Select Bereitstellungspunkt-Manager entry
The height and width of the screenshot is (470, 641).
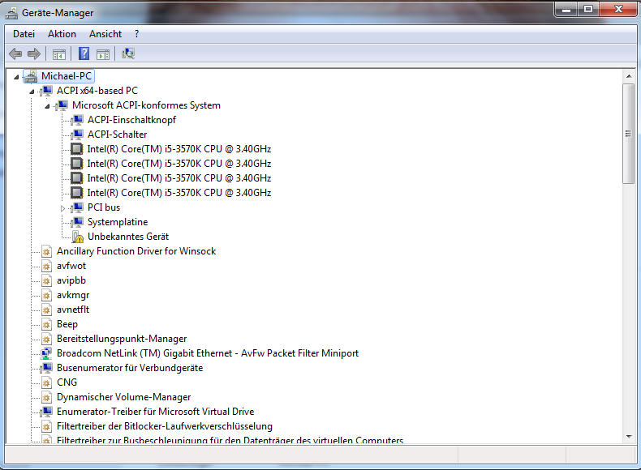122,339
